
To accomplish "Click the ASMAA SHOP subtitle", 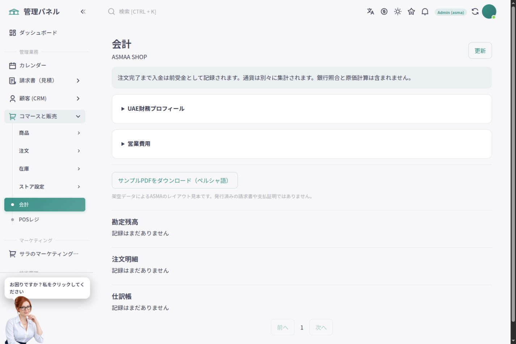I will pyautogui.click(x=129, y=57).
